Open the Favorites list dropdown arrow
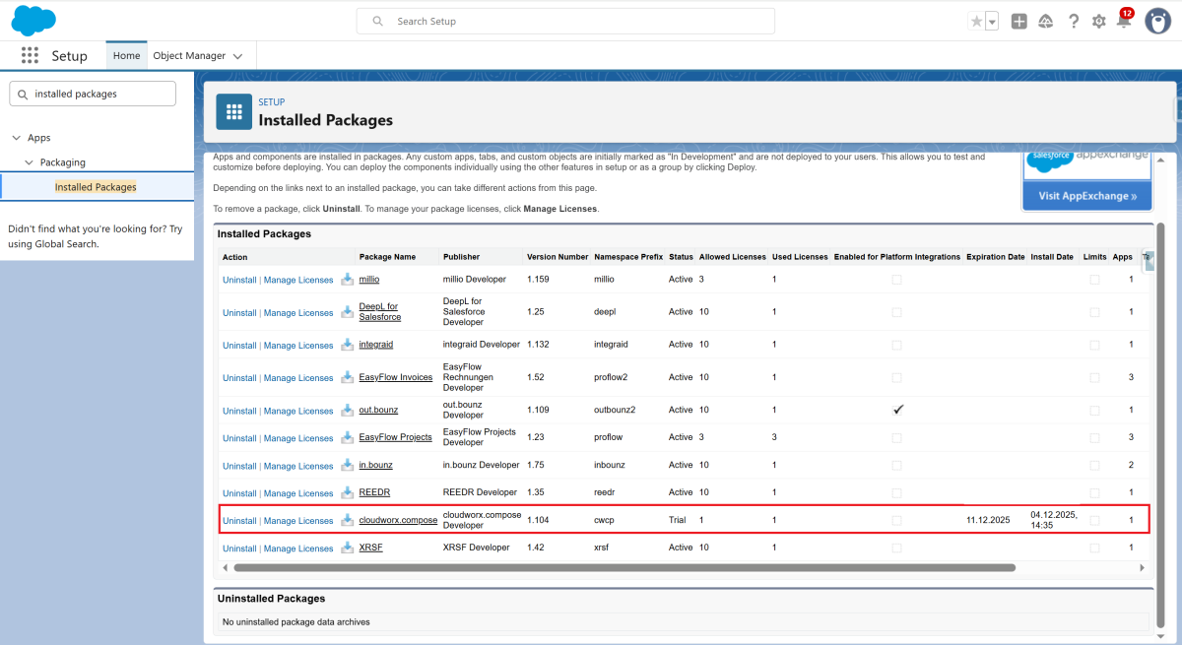 [992, 21]
